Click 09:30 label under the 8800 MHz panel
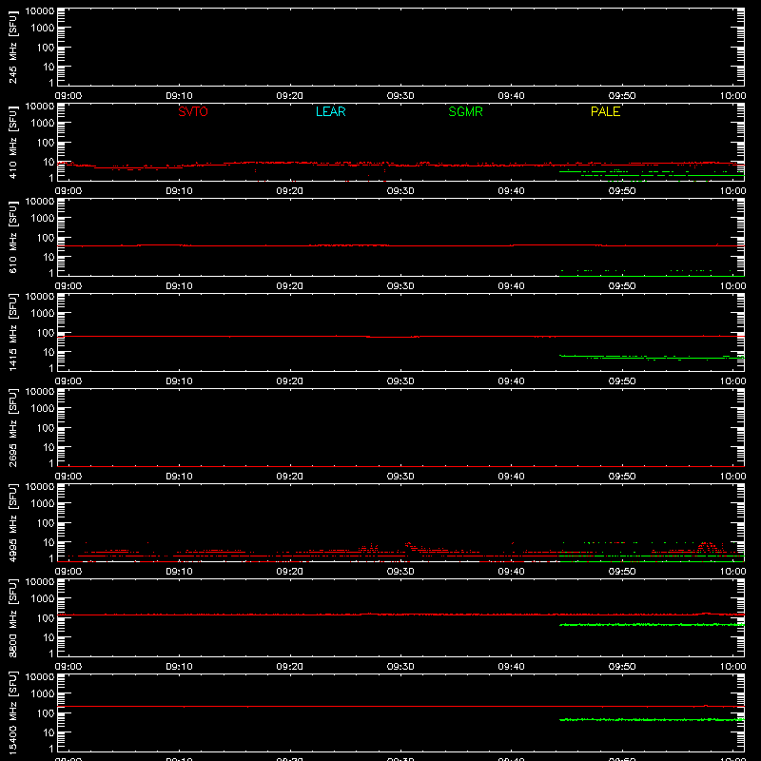This screenshot has width=761, height=761. tap(400, 667)
